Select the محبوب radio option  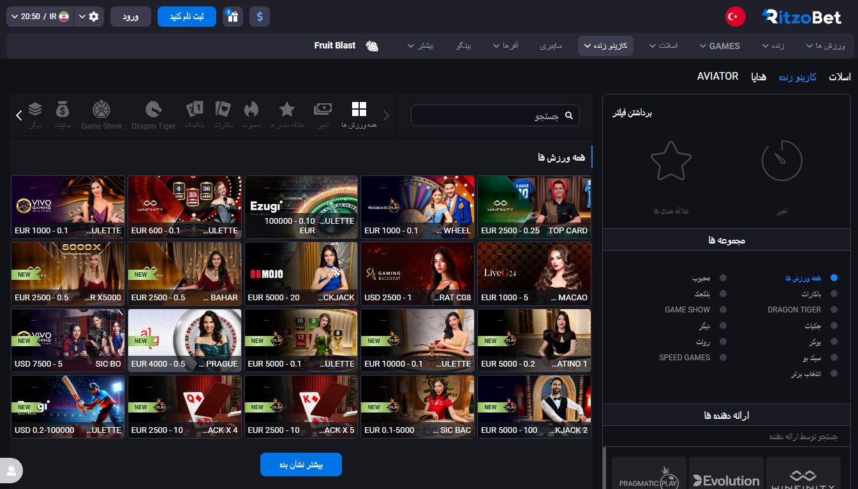click(722, 278)
